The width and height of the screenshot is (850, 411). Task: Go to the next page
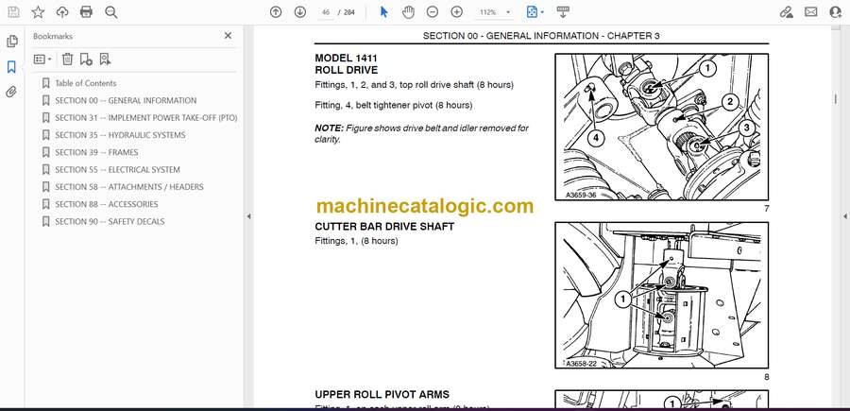(300, 12)
